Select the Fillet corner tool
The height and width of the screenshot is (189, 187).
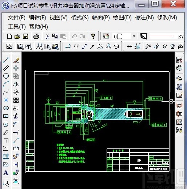click(x=16, y=124)
